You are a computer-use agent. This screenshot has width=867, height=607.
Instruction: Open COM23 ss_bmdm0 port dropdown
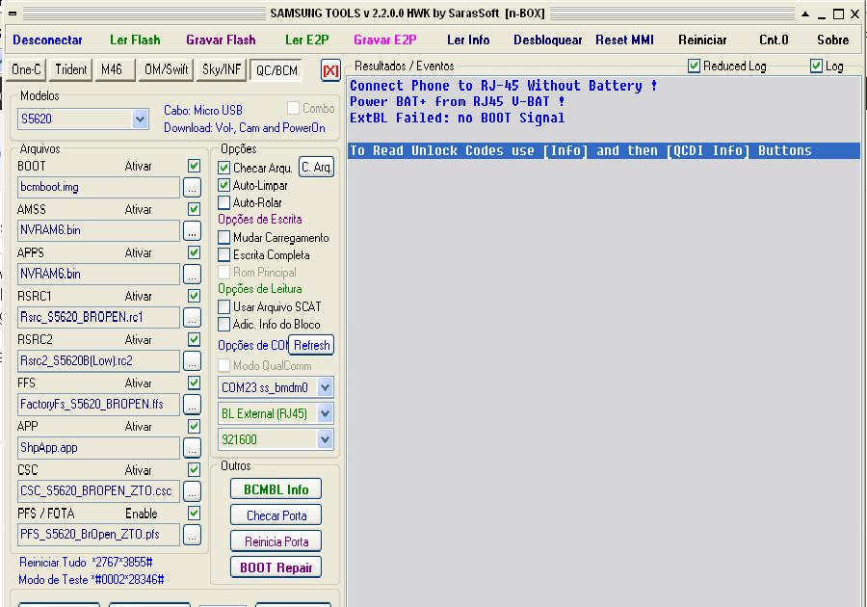pos(326,387)
